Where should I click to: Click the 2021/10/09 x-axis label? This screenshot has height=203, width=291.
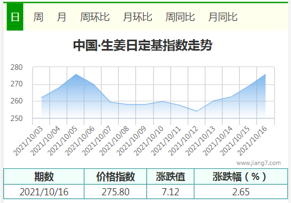pyautogui.click(x=132, y=141)
